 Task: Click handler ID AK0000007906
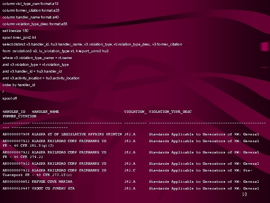[x=16, y=134]
